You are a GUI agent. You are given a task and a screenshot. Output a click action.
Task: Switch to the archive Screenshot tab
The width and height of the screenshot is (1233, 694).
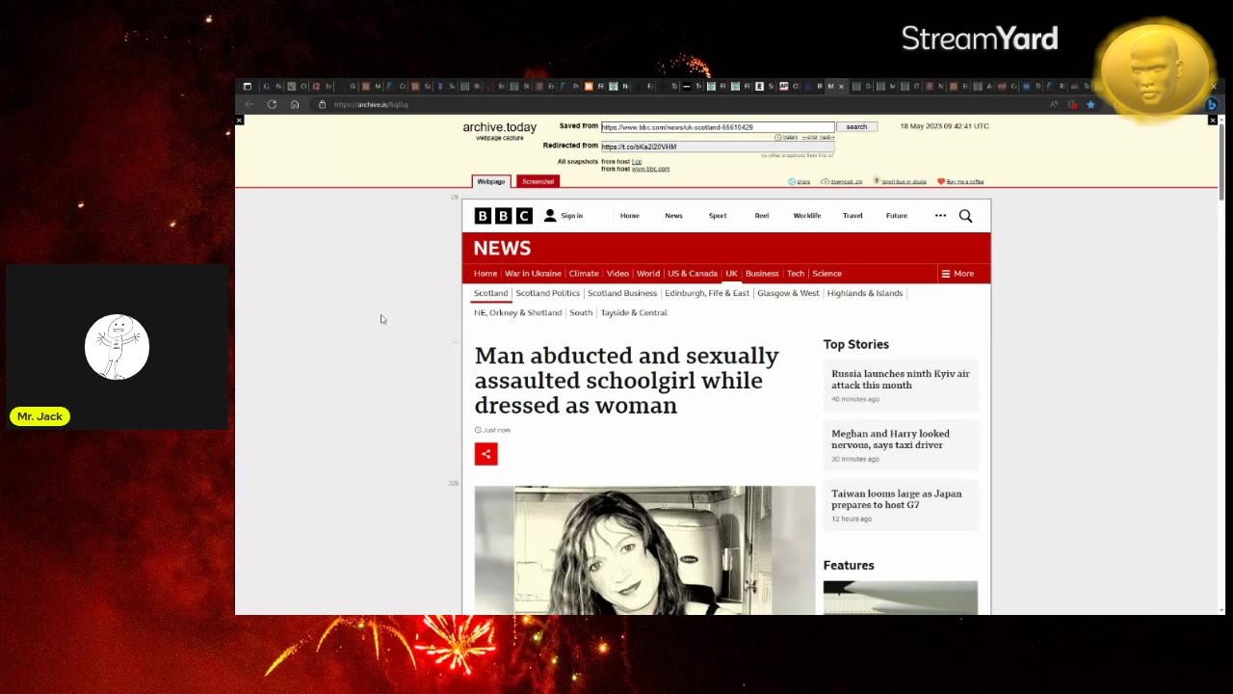538,181
